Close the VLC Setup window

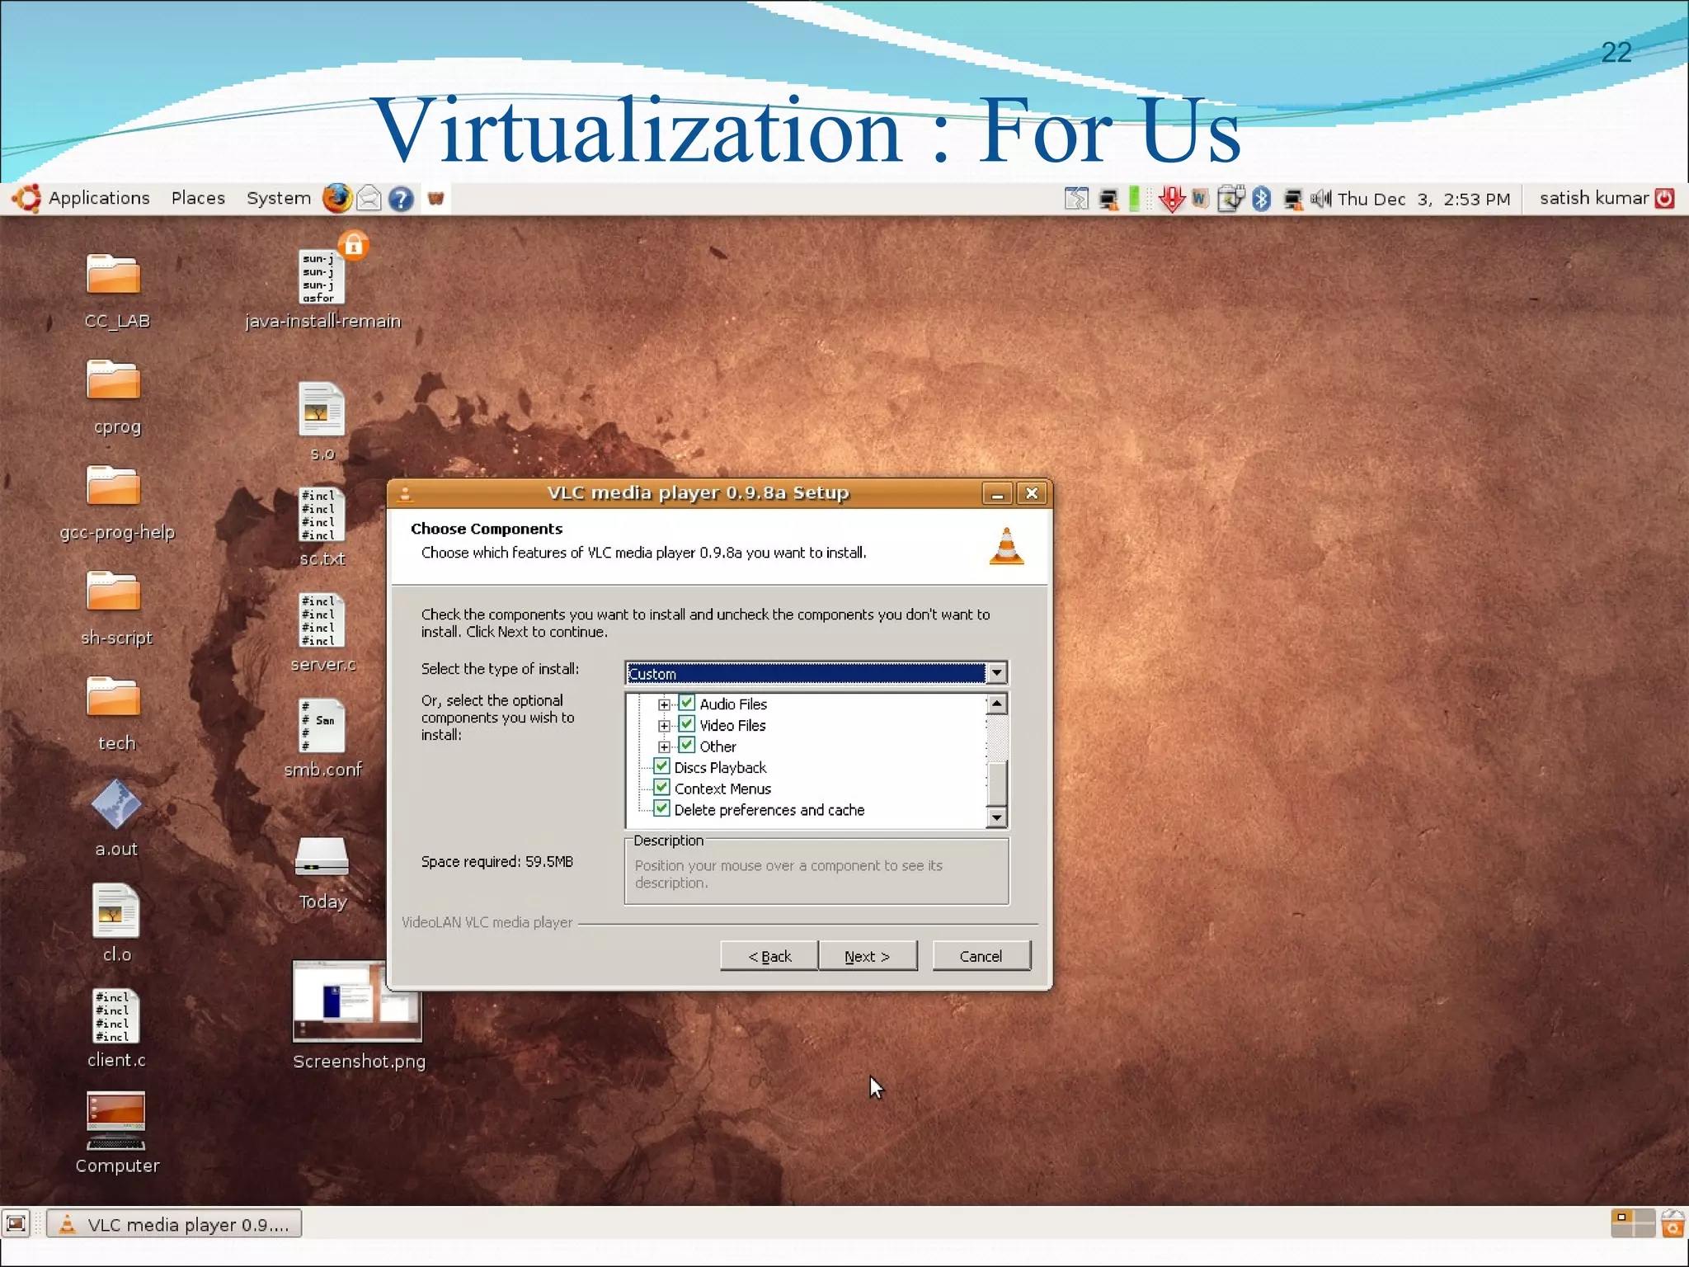pos(1032,493)
